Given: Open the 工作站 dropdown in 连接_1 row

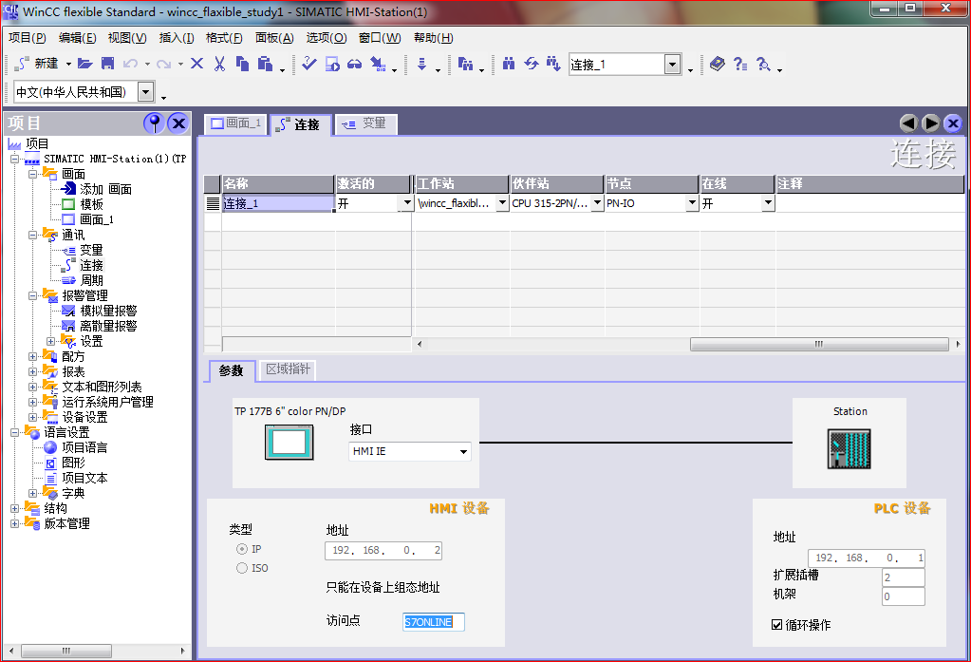Looking at the screenshot, I should click(x=502, y=203).
